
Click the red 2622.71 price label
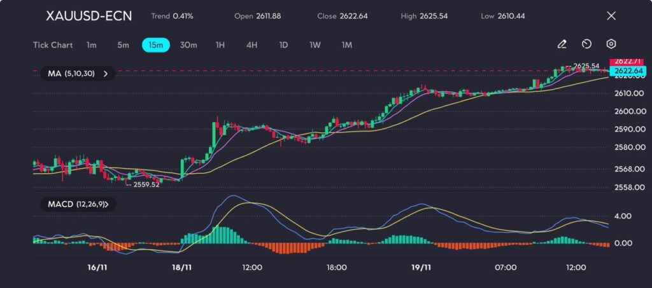623,61
